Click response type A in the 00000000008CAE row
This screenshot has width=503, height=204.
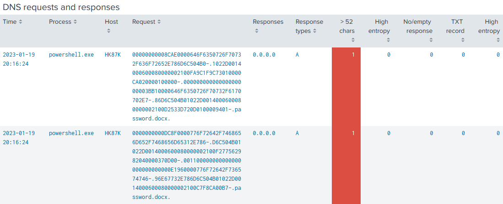click(297, 55)
